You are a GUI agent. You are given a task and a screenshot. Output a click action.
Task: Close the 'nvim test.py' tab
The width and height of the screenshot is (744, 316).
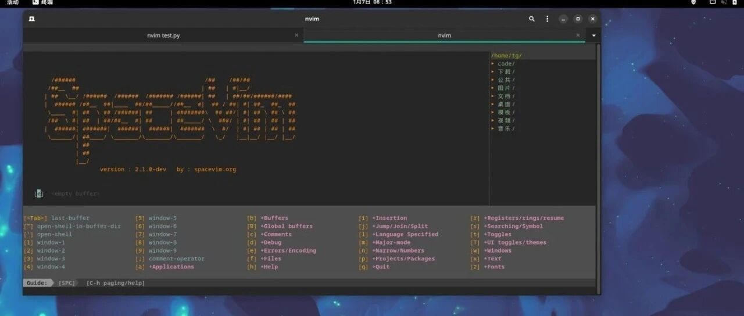pos(296,35)
